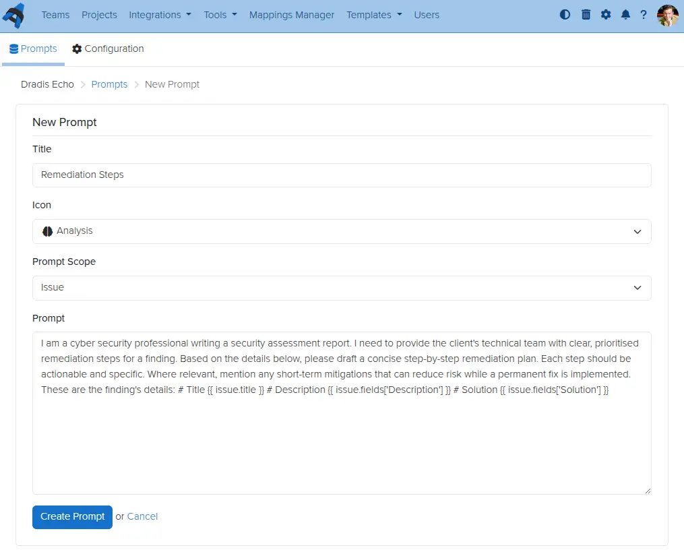Click the Title field containing Remediation Steps
Screen dimensions: 684x550
(x=342, y=175)
